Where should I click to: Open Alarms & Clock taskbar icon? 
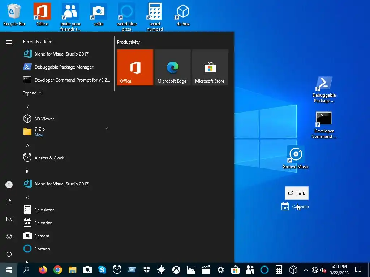117,270
